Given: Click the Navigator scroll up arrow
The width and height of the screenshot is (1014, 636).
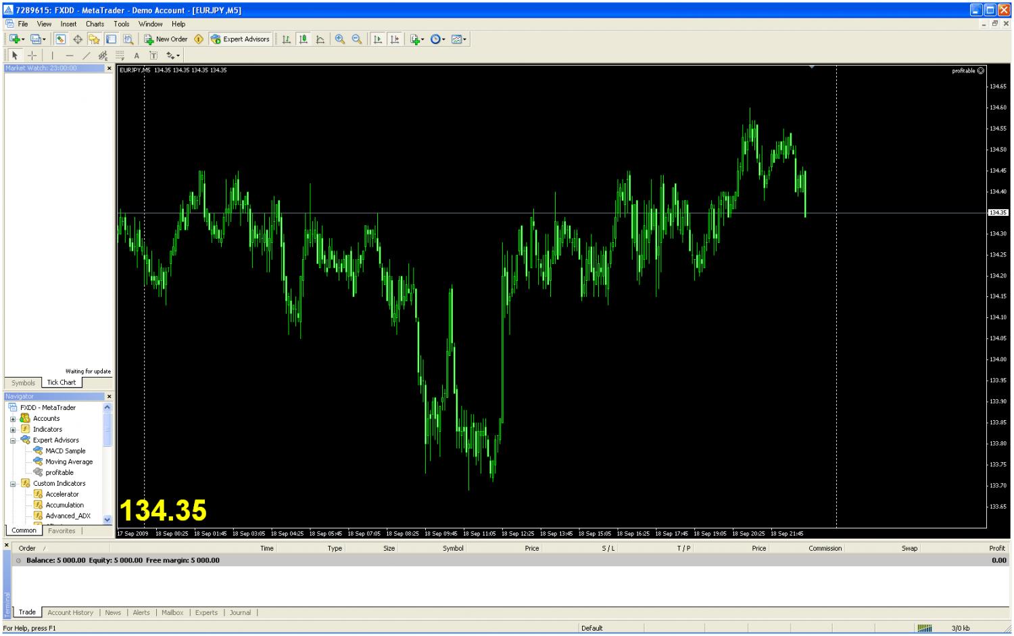Looking at the screenshot, I should click(107, 407).
